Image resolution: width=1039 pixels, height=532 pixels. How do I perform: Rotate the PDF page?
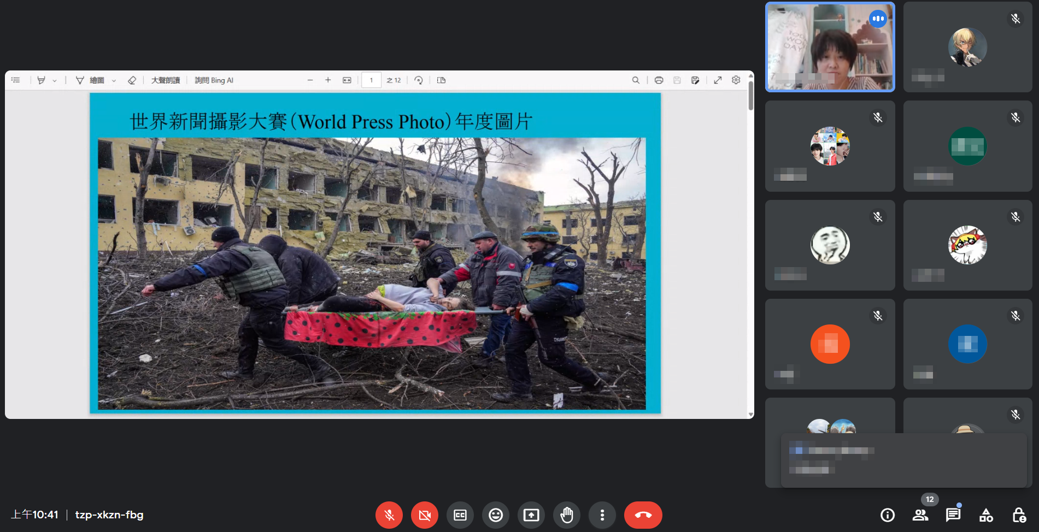(x=419, y=80)
